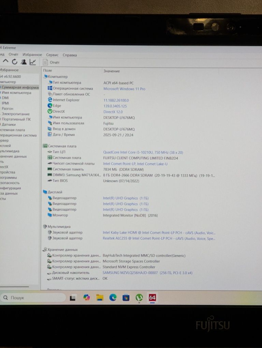Click the Имя пользователя row icon
Viewport: 262px width, 348px height.
[50, 123]
